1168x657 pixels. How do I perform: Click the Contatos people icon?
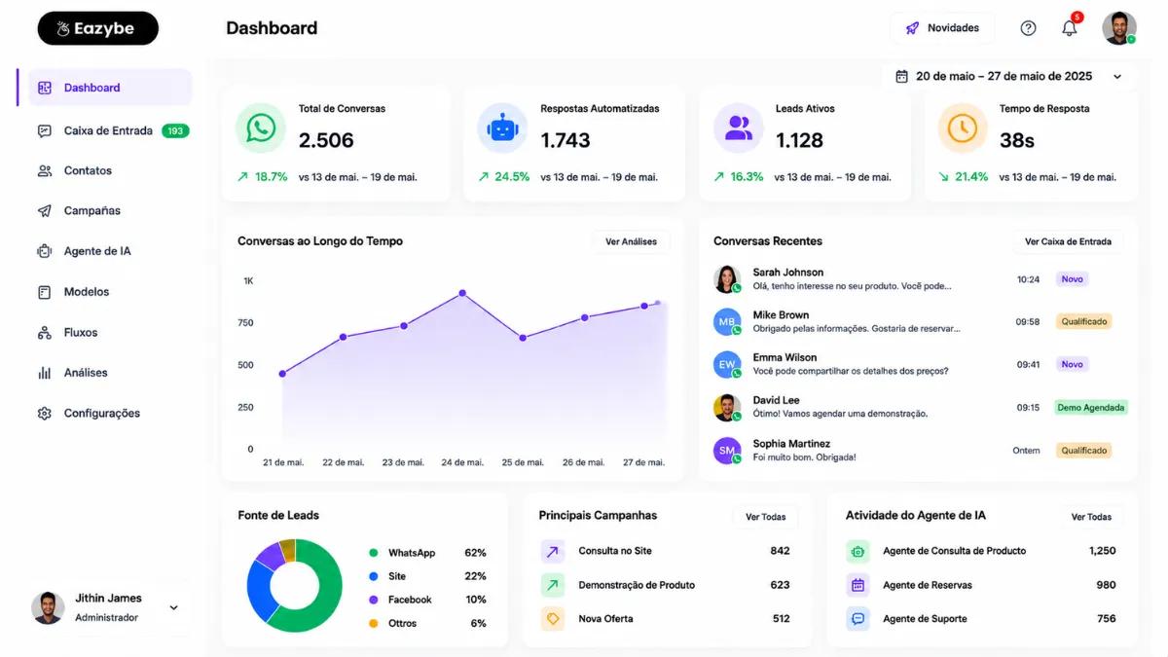(45, 170)
